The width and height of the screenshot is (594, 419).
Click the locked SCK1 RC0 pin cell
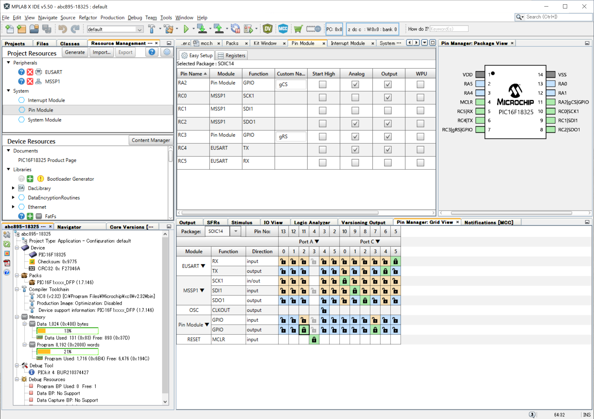click(345, 281)
